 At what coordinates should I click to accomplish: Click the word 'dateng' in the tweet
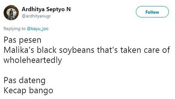click(32, 81)
